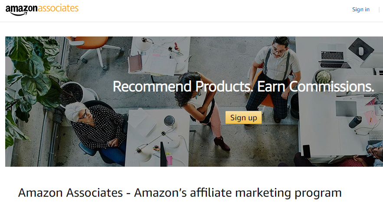Select the "Amazon's affiliate marketing program" heading
Image resolution: width=383 pixels, height=208 pixels.
click(238, 193)
